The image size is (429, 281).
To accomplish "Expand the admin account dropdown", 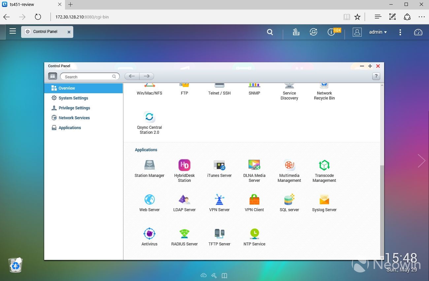I will (x=378, y=32).
